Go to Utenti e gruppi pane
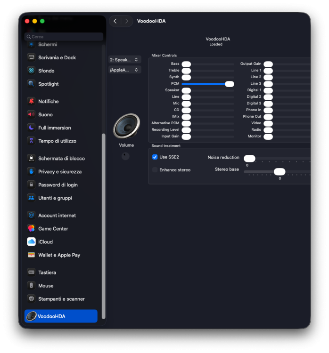Screen dimensions: 329x353 (x=61, y=198)
